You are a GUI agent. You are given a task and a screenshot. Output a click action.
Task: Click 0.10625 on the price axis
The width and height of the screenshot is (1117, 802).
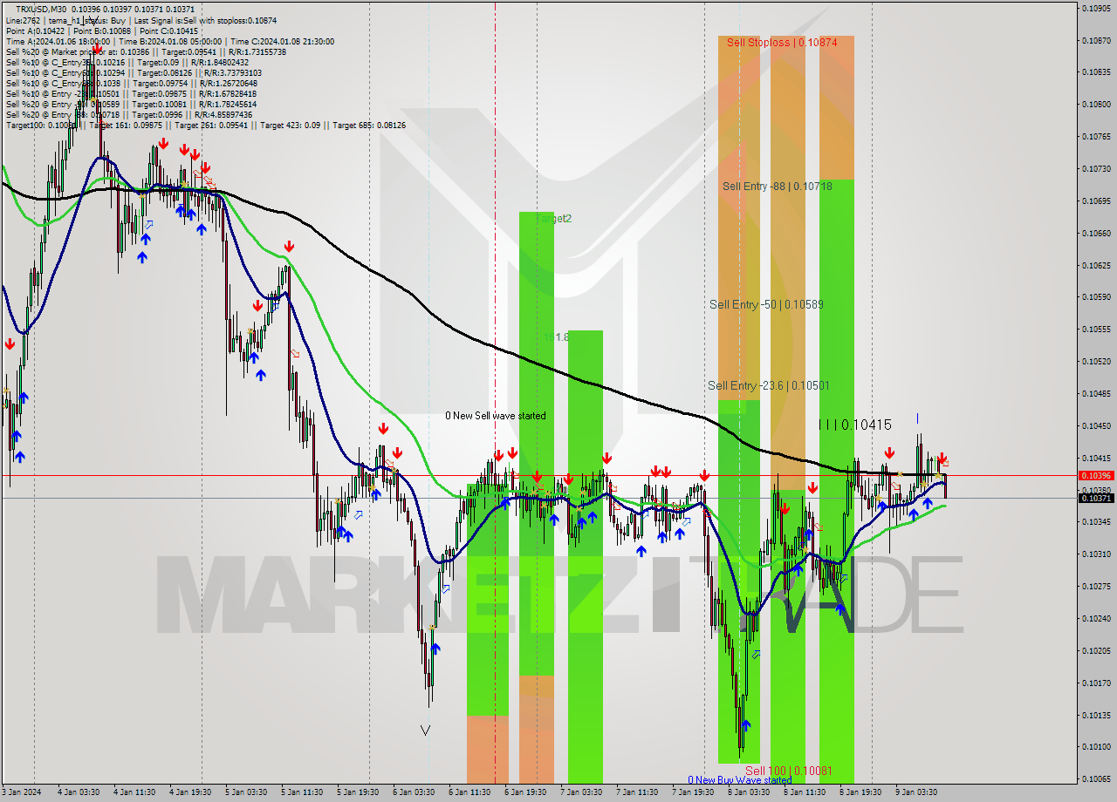point(1096,265)
